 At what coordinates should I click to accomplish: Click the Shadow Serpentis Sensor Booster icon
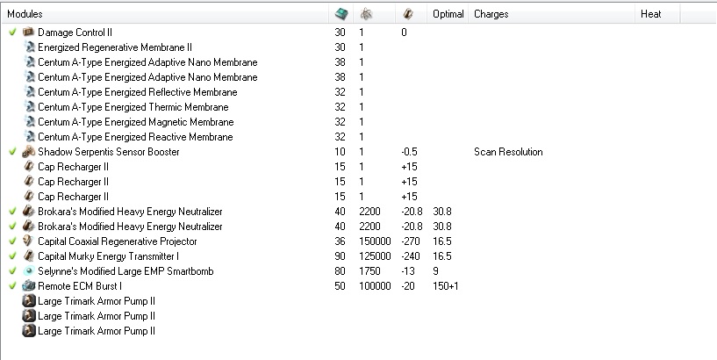click(x=29, y=152)
